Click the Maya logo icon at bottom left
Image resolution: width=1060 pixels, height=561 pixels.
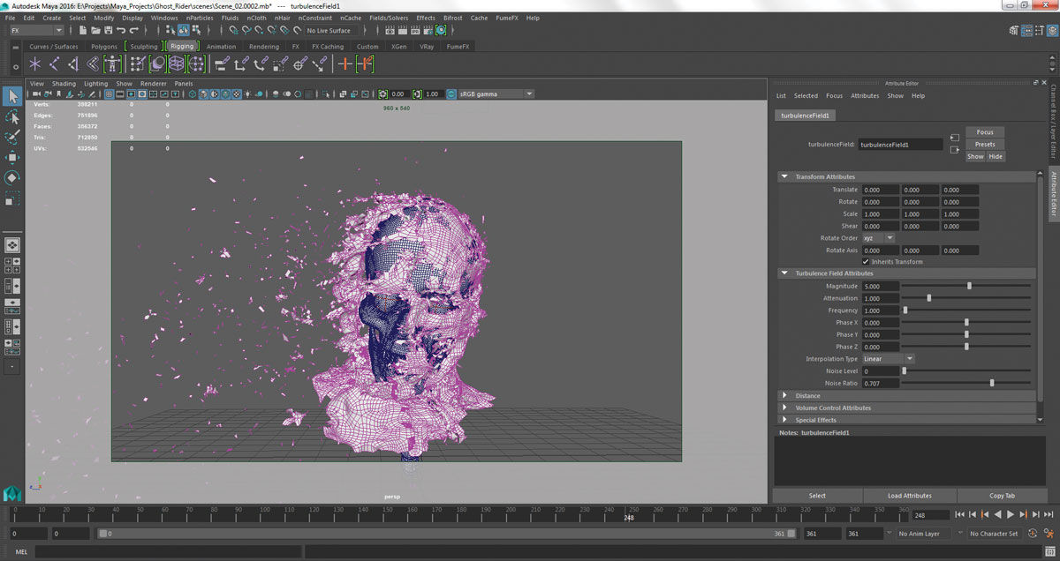tap(12, 493)
